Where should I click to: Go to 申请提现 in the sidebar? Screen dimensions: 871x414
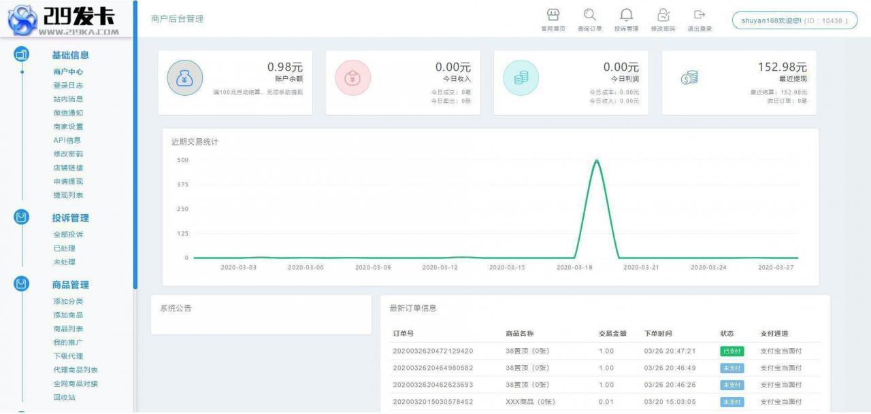pyautogui.click(x=68, y=182)
